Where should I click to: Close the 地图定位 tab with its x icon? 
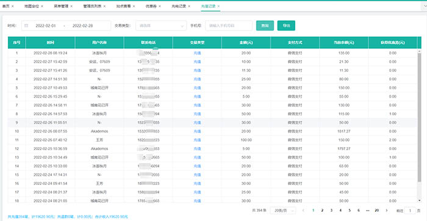tap(42, 6)
